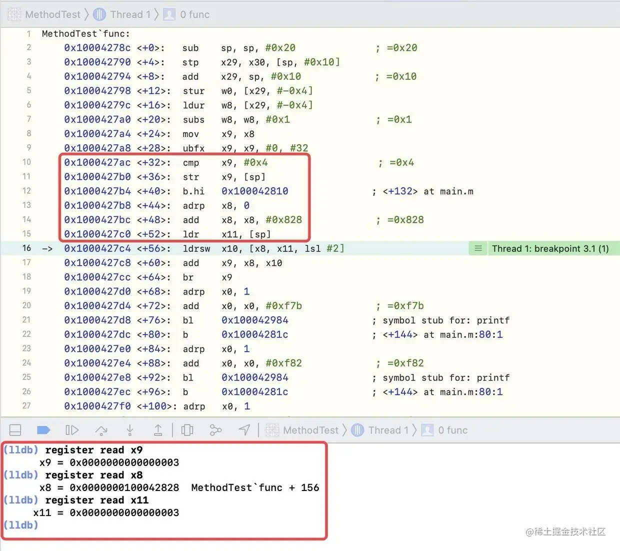Click the stur instruction on line 5
This screenshot has width=620, height=551.
(193, 91)
